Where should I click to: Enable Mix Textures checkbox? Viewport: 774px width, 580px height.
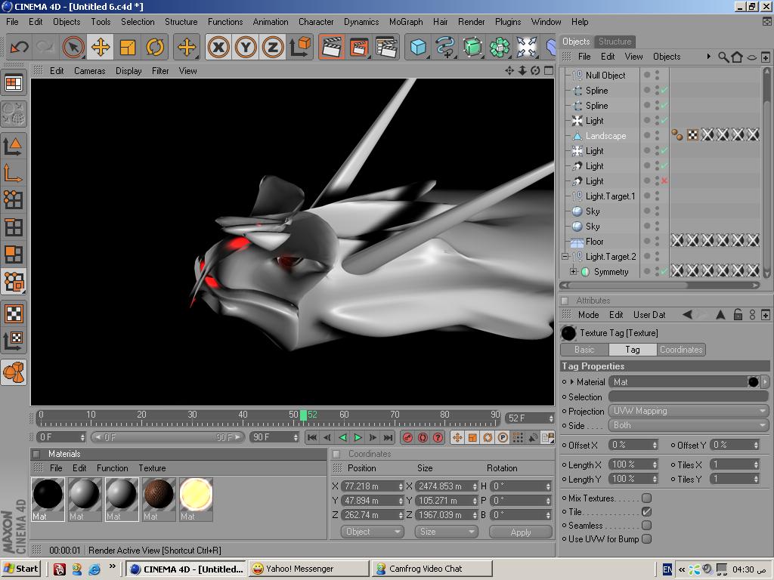pos(646,498)
